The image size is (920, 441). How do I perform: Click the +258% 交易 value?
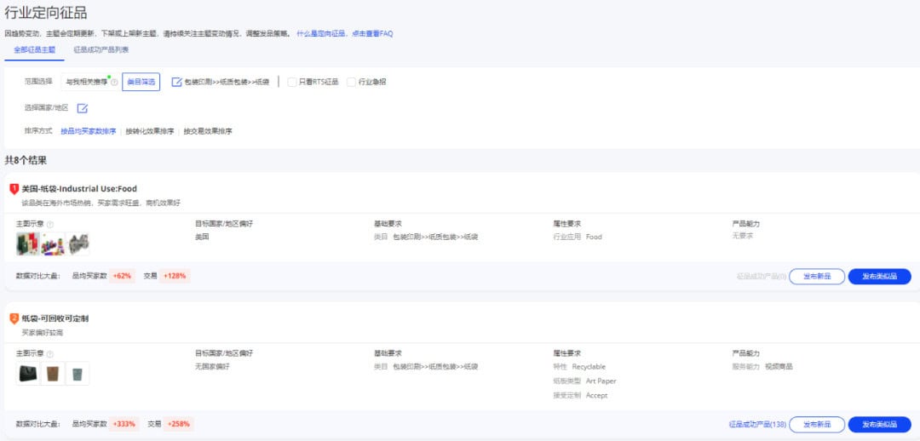(x=178, y=424)
